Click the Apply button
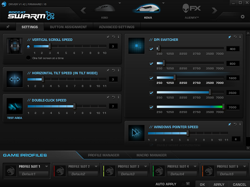The height and width of the screenshot is (187, 250). (219, 184)
